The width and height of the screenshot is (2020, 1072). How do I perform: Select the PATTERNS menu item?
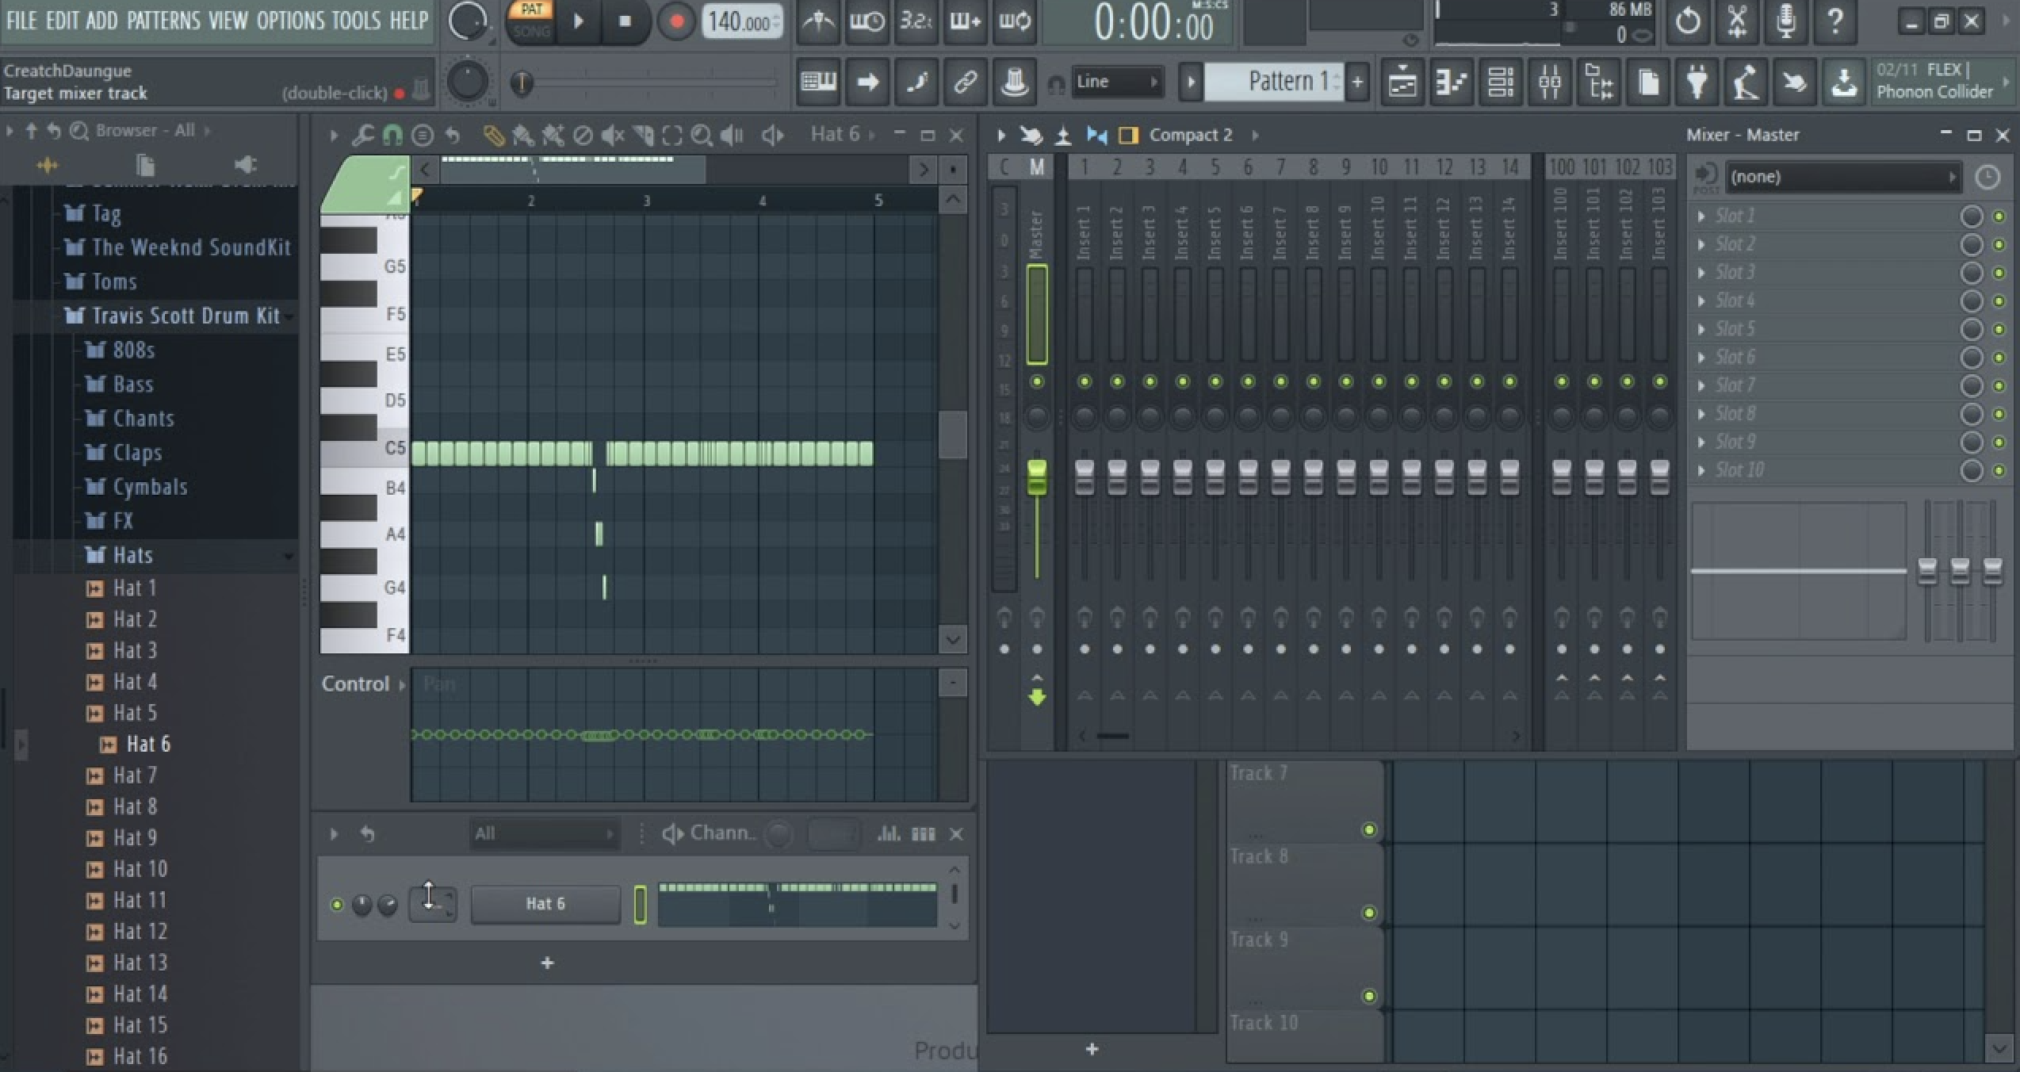pyautogui.click(x=159, y=20)
